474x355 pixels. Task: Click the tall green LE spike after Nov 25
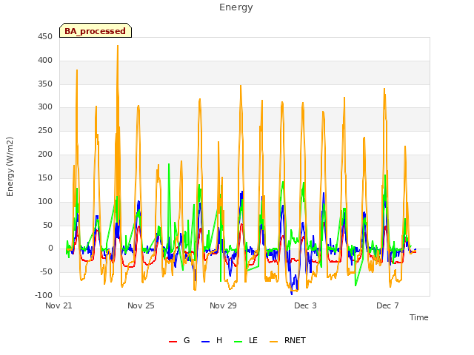pos(169,165)
